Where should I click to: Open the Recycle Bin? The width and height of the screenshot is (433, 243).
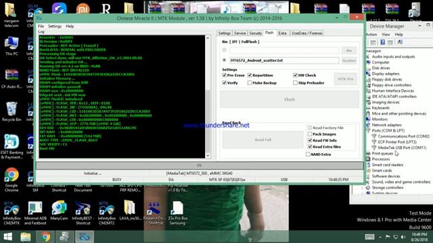click(12, 111)
